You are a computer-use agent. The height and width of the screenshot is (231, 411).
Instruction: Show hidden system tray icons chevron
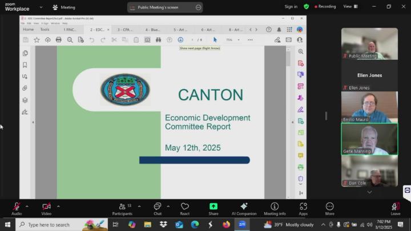pyautogui.click(x=323, y=225)
